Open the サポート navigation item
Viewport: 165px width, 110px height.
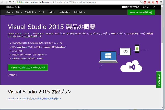(52, 12)
